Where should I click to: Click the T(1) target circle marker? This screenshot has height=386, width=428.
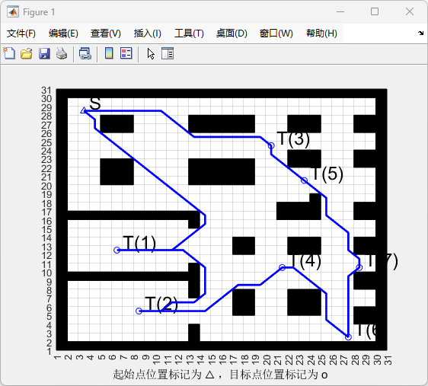[117, 250]
